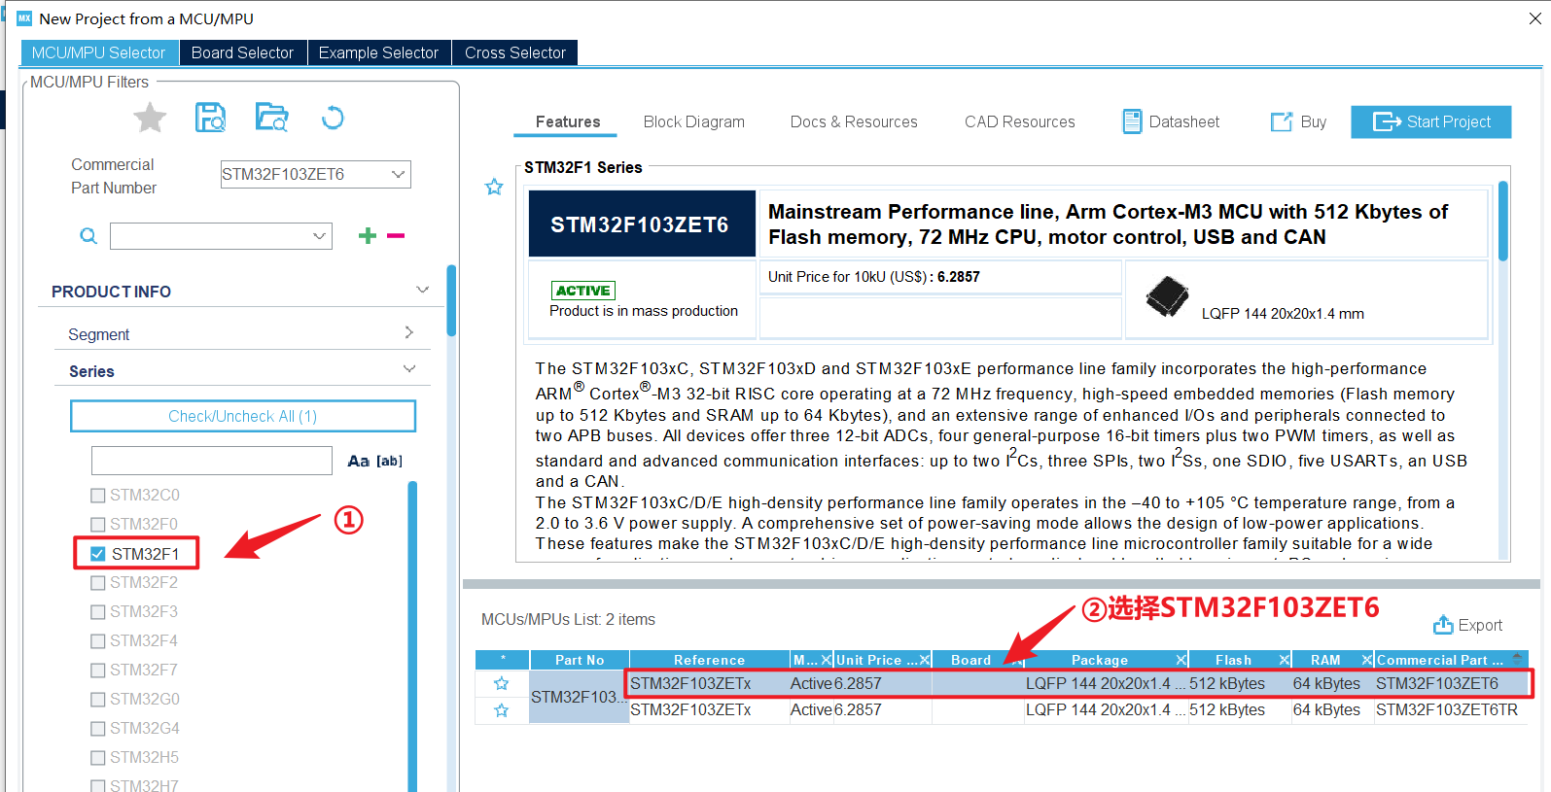Add a filter with the green plus

point(368,235)
